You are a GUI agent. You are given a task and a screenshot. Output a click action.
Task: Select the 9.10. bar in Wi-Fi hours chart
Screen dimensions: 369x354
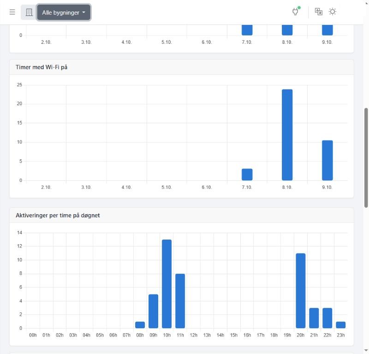[x=327, y=161]
